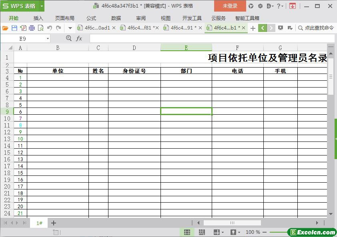Click the select-all corner of the grid
Screen dimensions: 337x237
7,48
